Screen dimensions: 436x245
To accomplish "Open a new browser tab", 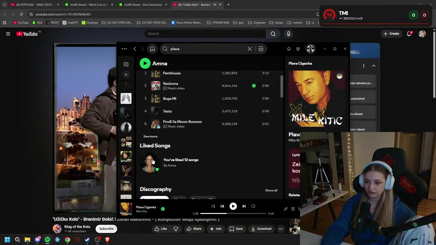I will point(228,5).
